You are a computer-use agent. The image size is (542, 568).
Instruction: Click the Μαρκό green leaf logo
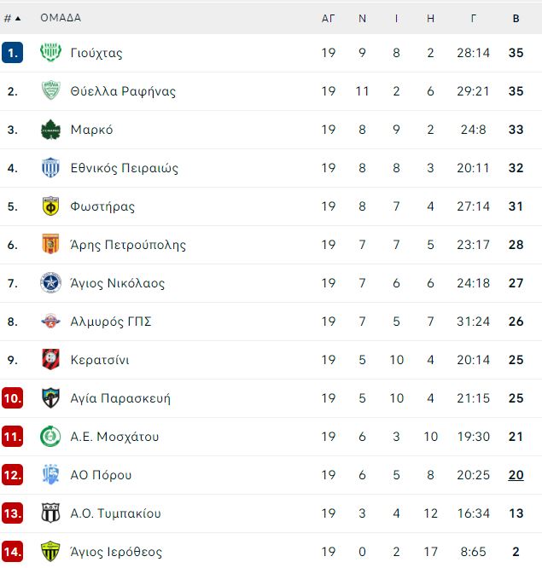tap(50, 130)
